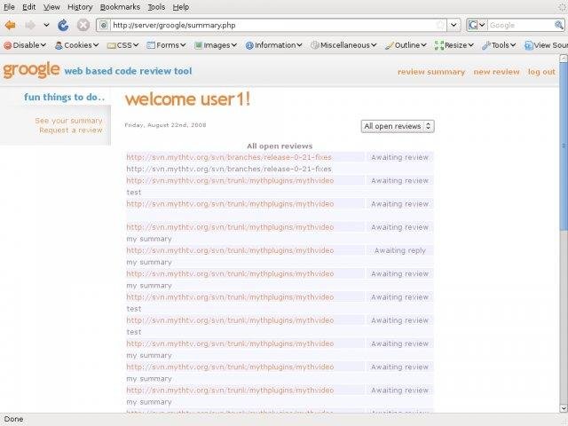This screenshot has height=426, width=568.
Task: Open the new review link
Action: coord(496,72)
